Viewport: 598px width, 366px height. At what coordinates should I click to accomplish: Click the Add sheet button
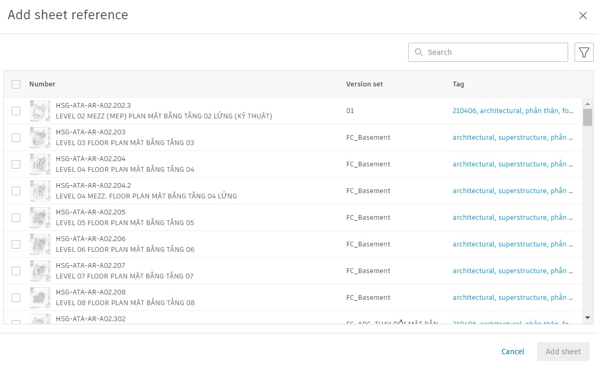(x=563, y=352)
